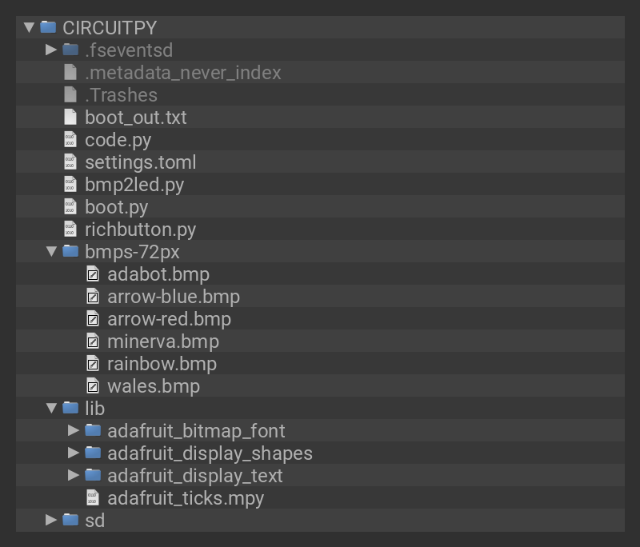
Task: Click the CIRCUITPY drive folder icon
Action: pyautogui.click(x=48, y=27)
